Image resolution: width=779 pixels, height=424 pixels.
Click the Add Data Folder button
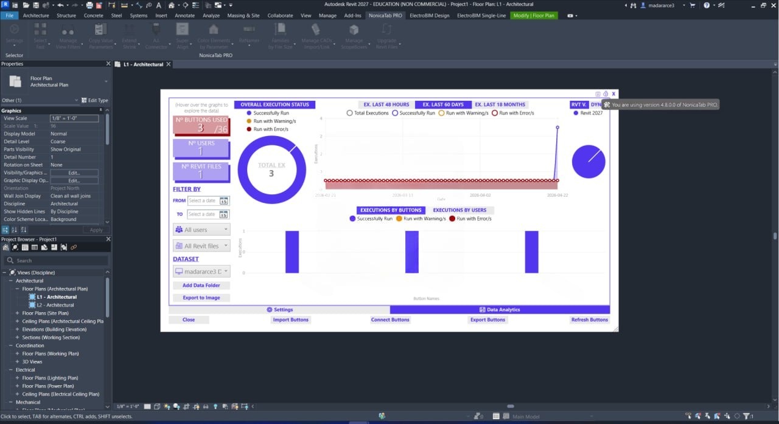pos(201,286)
